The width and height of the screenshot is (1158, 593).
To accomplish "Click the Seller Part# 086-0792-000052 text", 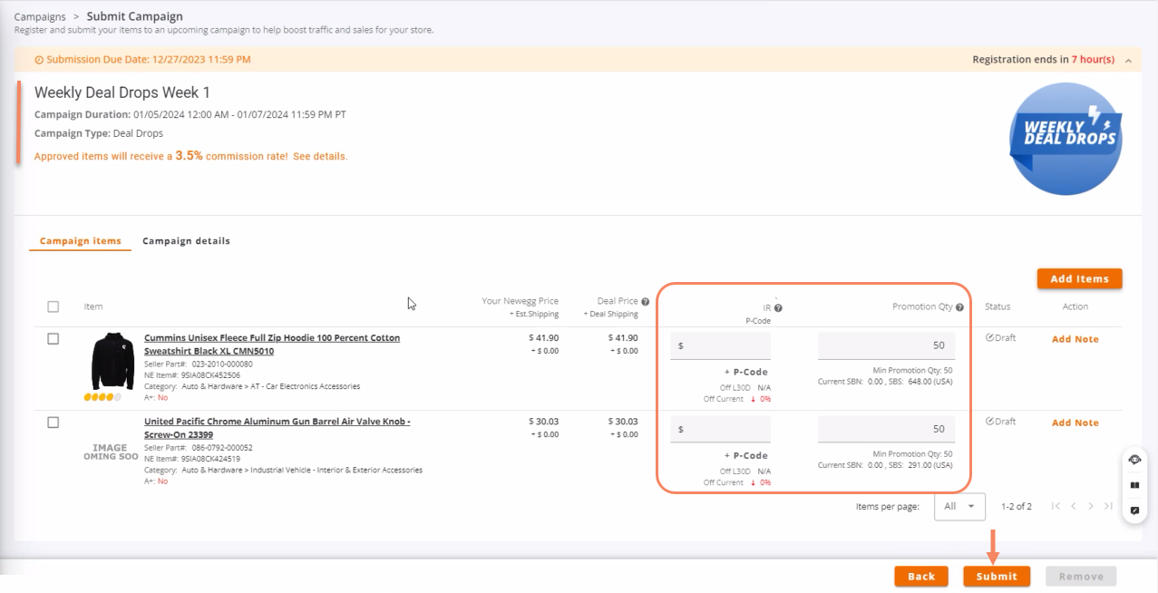I will (x=198, y=448).
